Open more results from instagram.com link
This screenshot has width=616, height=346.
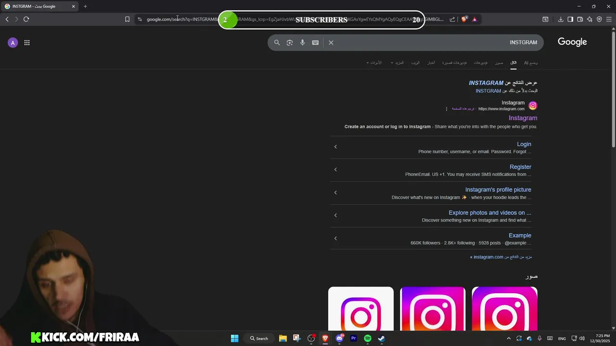[x=501, y=257]
